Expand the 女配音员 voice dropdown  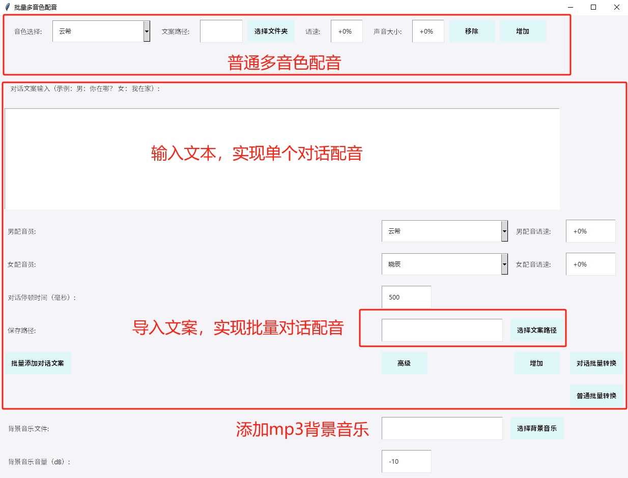tap(504, 264)
